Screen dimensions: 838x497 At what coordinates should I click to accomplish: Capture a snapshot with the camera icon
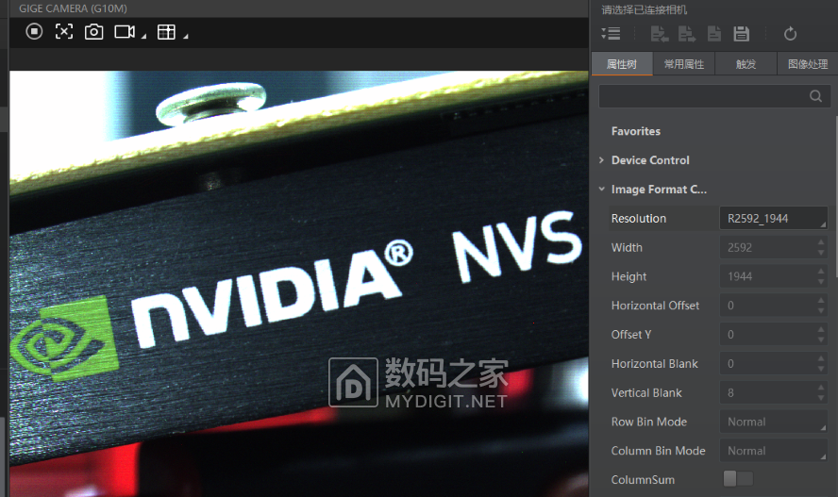(94, 32)
